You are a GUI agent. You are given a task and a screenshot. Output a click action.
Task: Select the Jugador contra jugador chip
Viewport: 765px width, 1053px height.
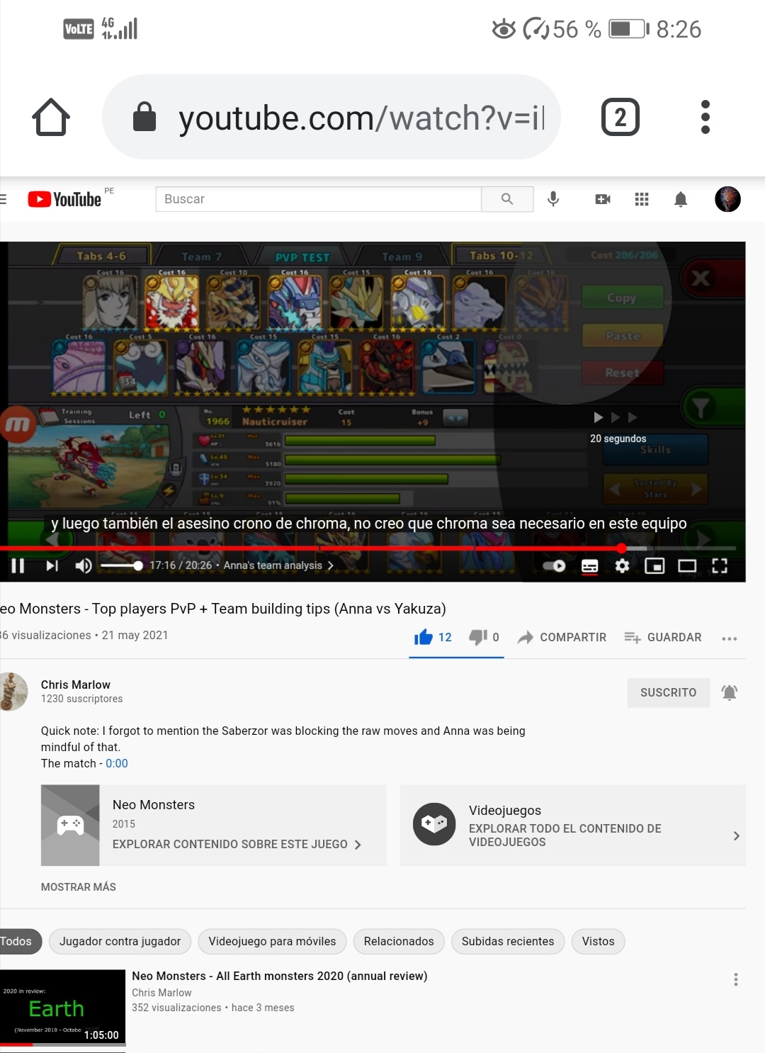coord(120,941)
